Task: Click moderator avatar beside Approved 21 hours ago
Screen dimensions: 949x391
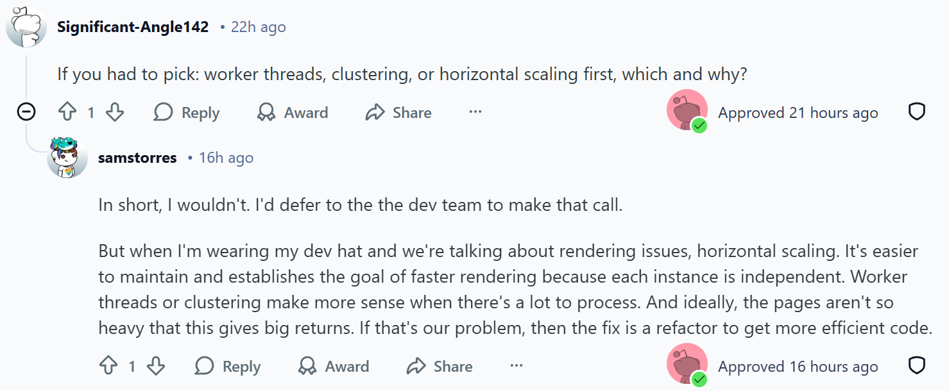Action: click(x=687, y=110)
